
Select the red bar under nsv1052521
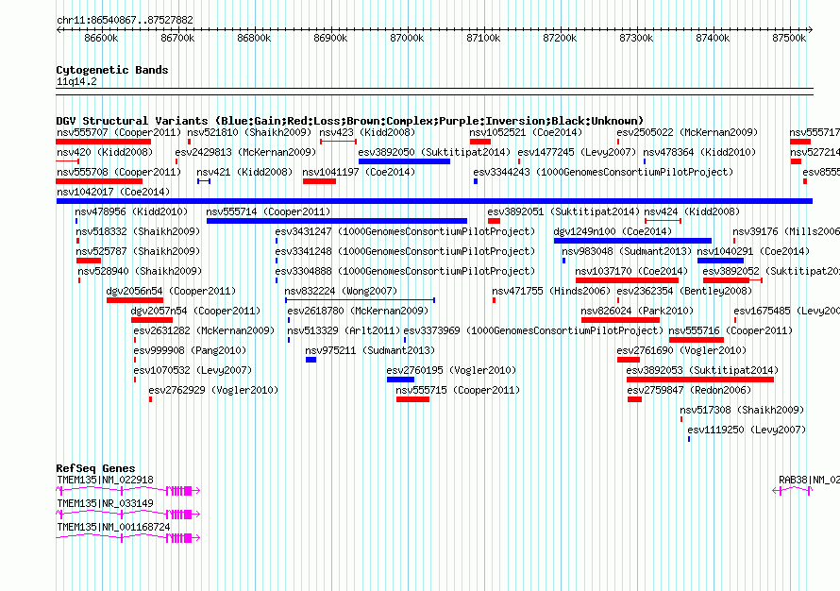click(x=480, y=142)
